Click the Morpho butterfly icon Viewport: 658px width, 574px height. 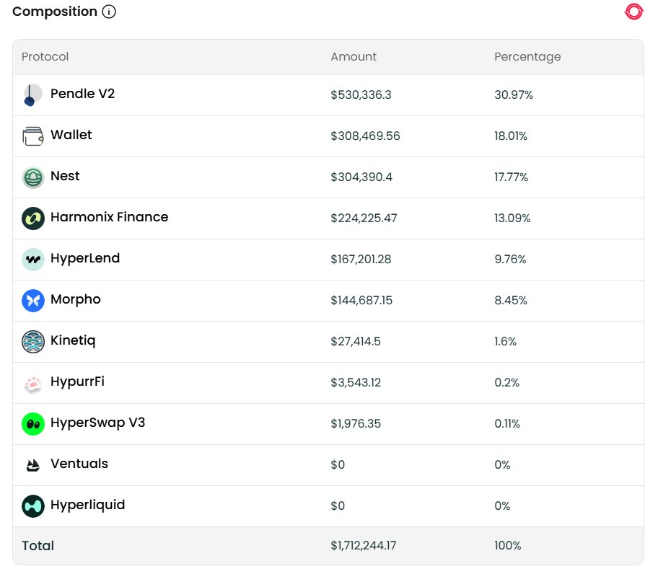click(32, 301)
